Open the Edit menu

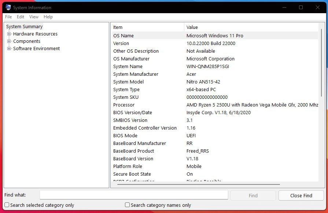tap(21, 17)
